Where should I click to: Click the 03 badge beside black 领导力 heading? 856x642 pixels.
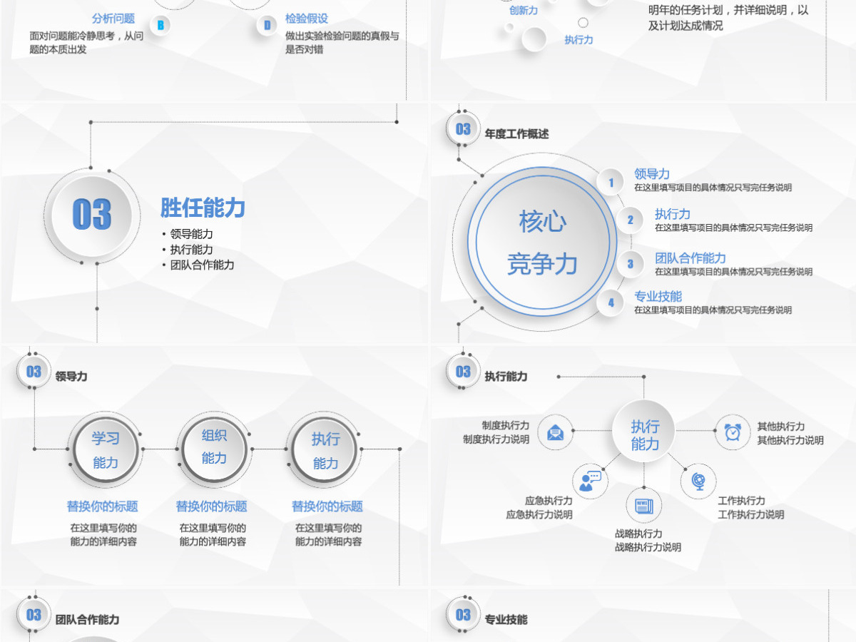pyautogui.click(x=34, y=372)
